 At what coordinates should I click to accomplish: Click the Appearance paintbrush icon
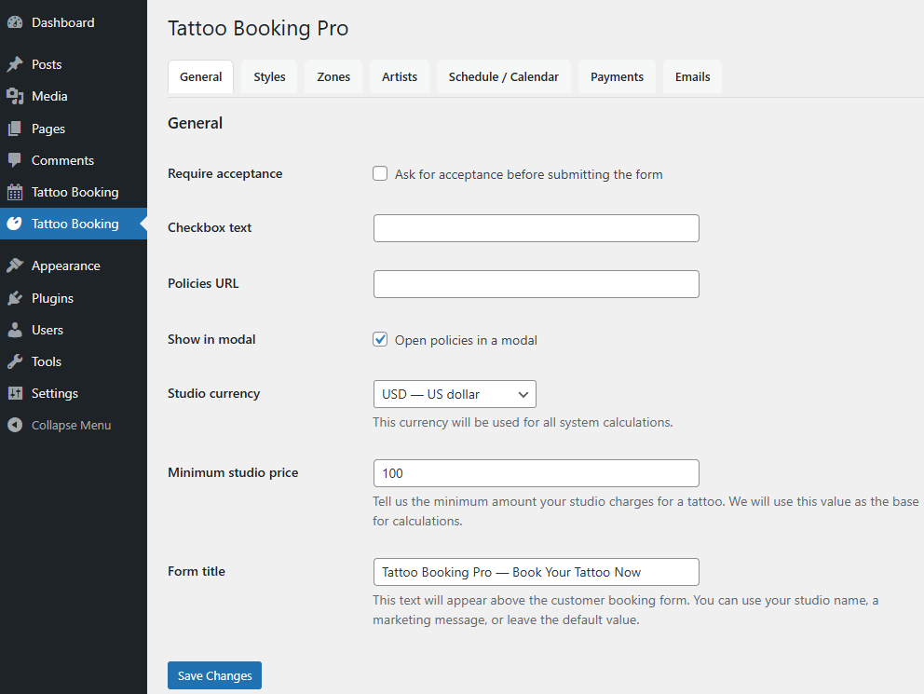(15, 265)
